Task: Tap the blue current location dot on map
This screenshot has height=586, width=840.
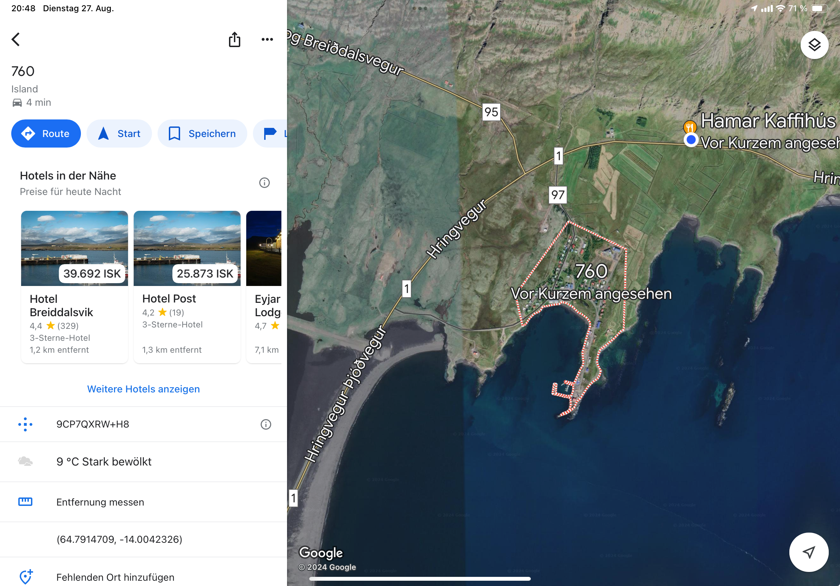Action: coord(691,139)
